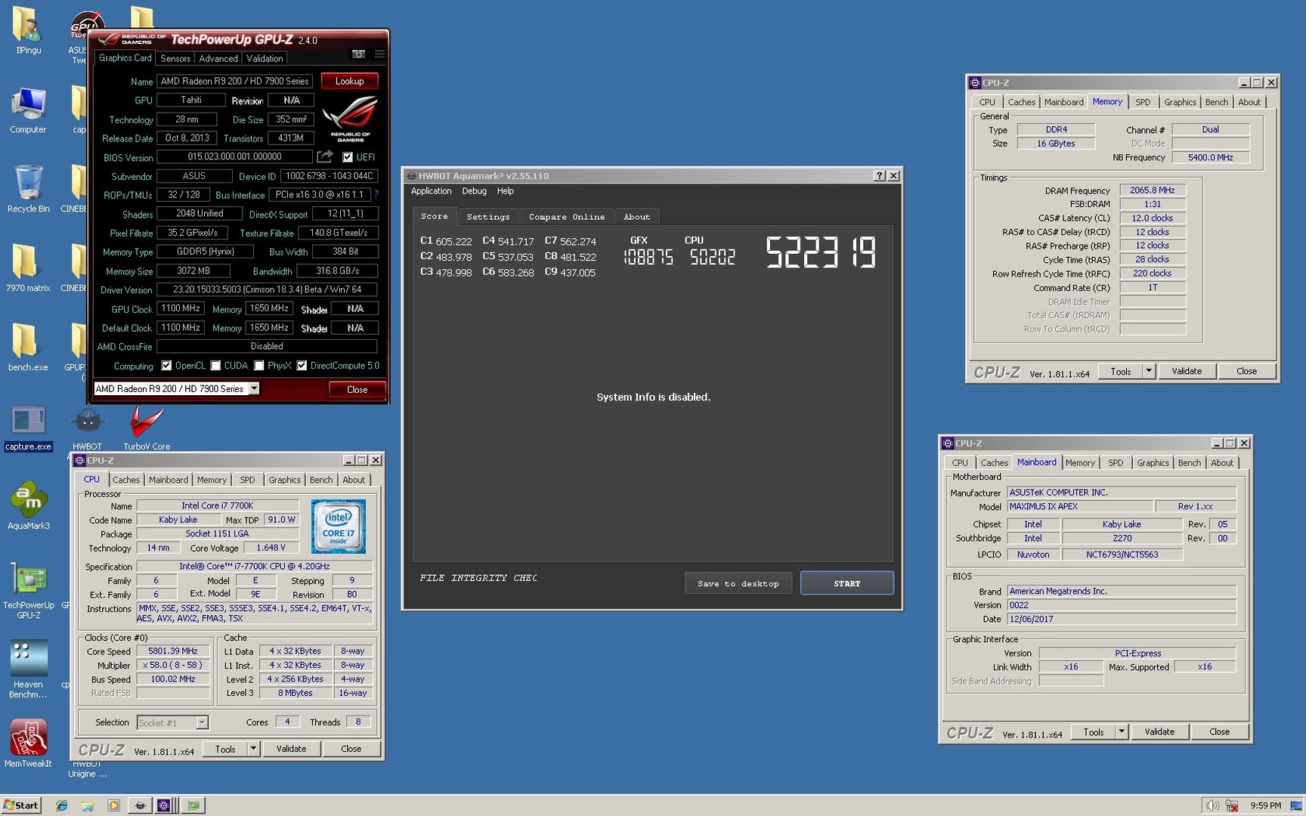Screen dimensions: 1306x816
Task: Open the IlPingu folder desktop icon
Action: click(28, 30)
